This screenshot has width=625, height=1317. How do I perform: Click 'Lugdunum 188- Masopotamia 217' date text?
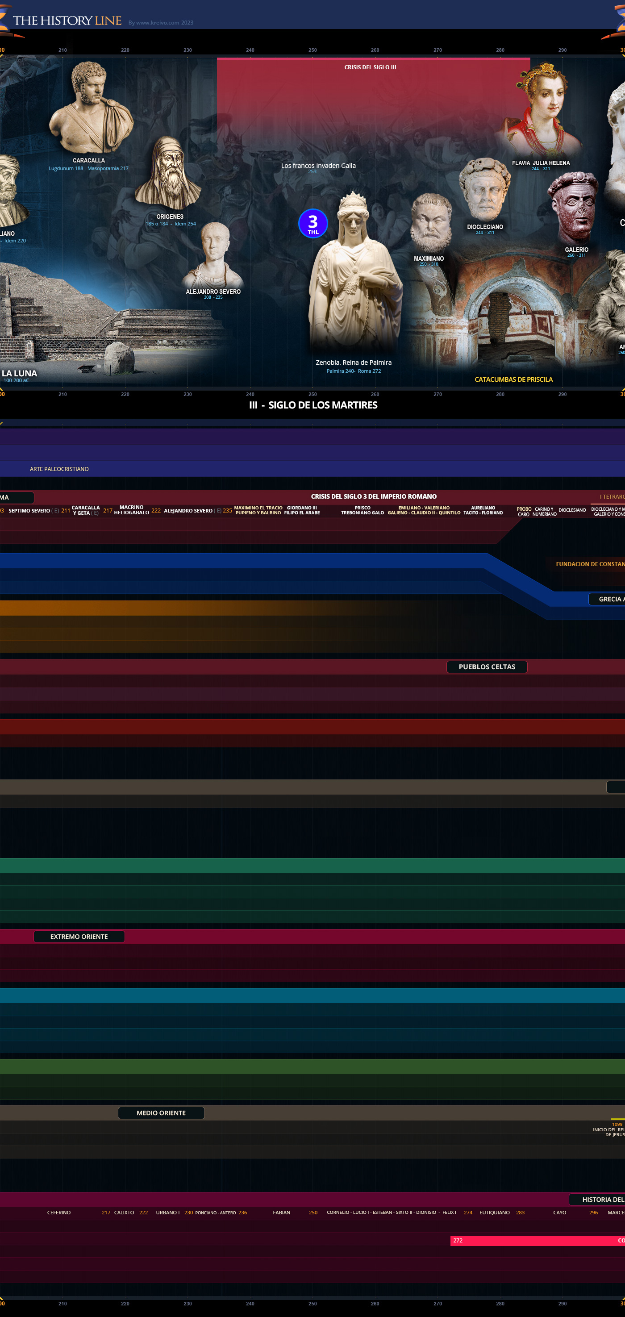click(88, 168)
